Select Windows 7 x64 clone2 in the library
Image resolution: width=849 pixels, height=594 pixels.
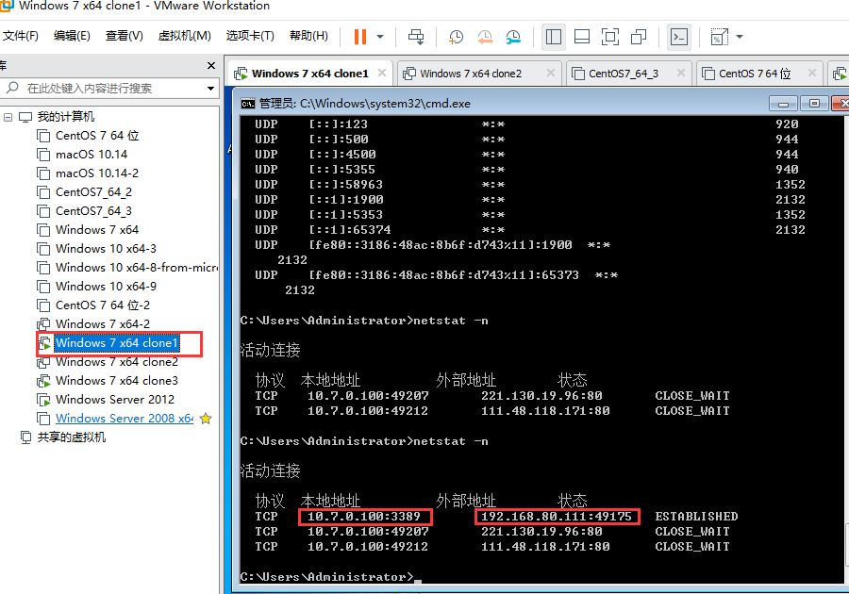click(116, 362)
